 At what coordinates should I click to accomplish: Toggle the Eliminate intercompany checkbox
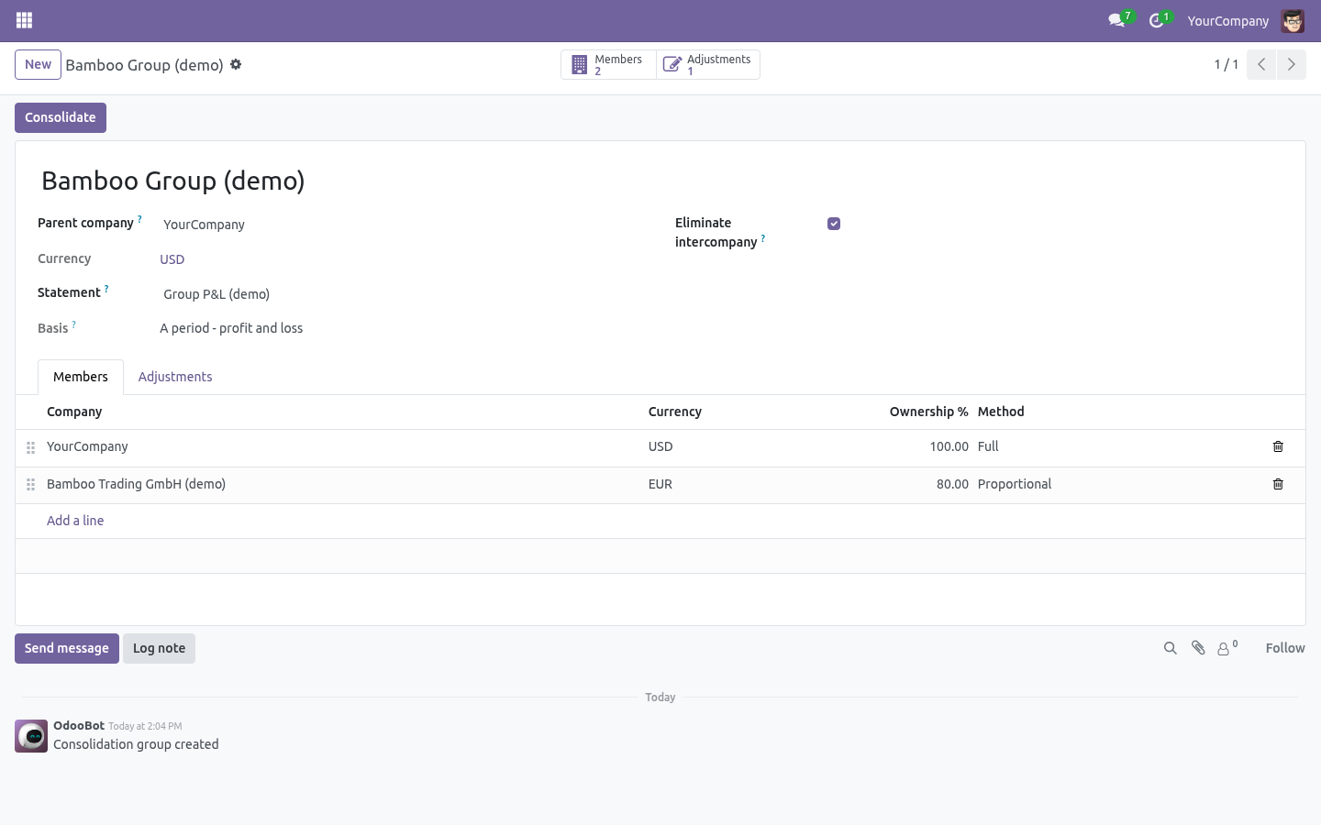pos(834,224)
